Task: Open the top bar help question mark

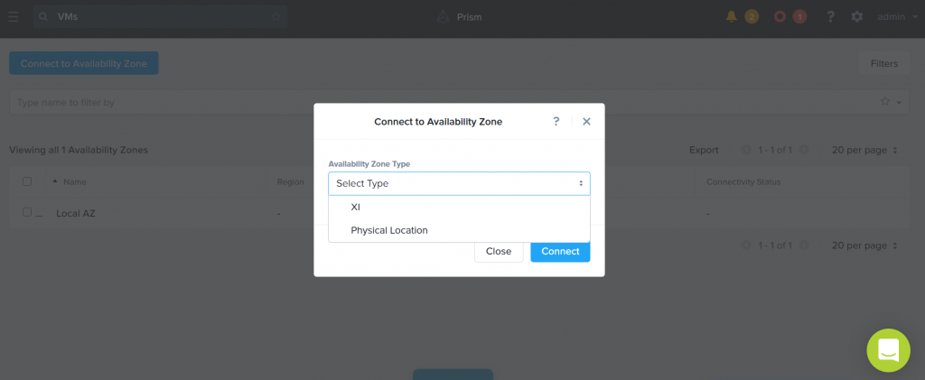Action: (831, 16)
